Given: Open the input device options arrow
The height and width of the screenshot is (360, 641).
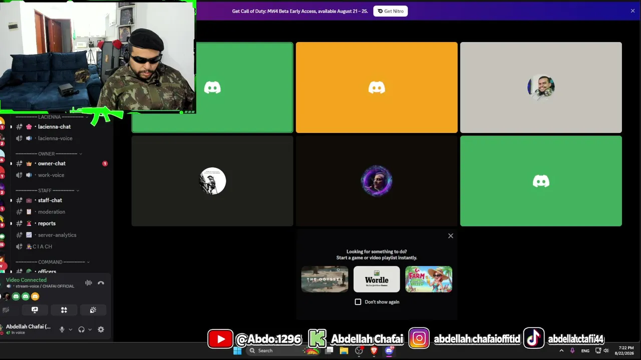Looking at the screenshot, I should [x=71, y=329].
